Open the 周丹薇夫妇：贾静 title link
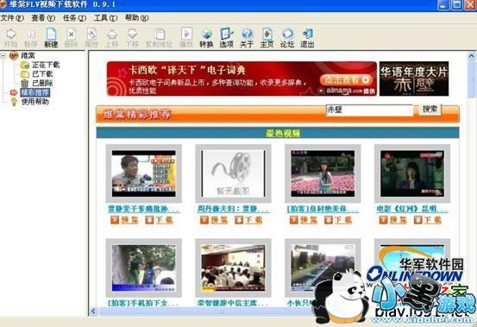The width and height of the screenshot is (477, 327). tap(233, 209)
